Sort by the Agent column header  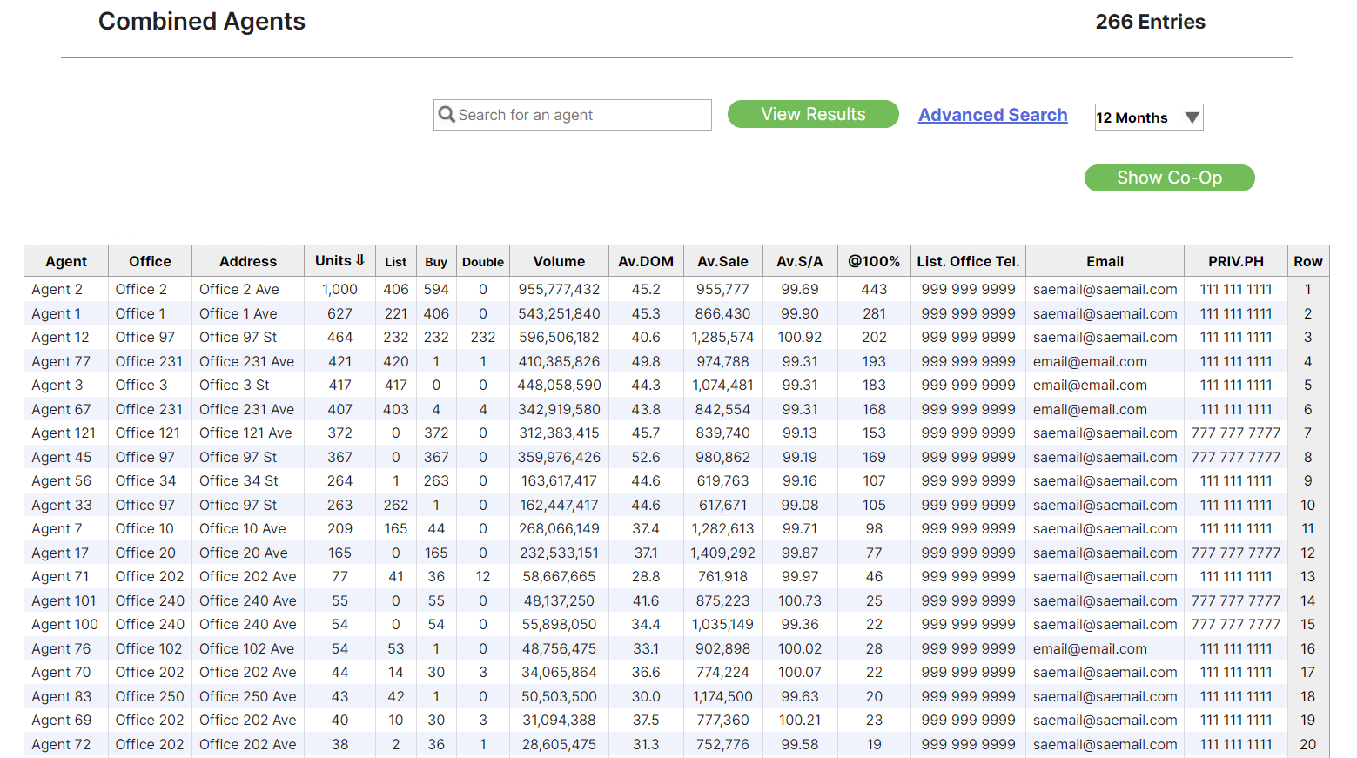pos(66,261)
